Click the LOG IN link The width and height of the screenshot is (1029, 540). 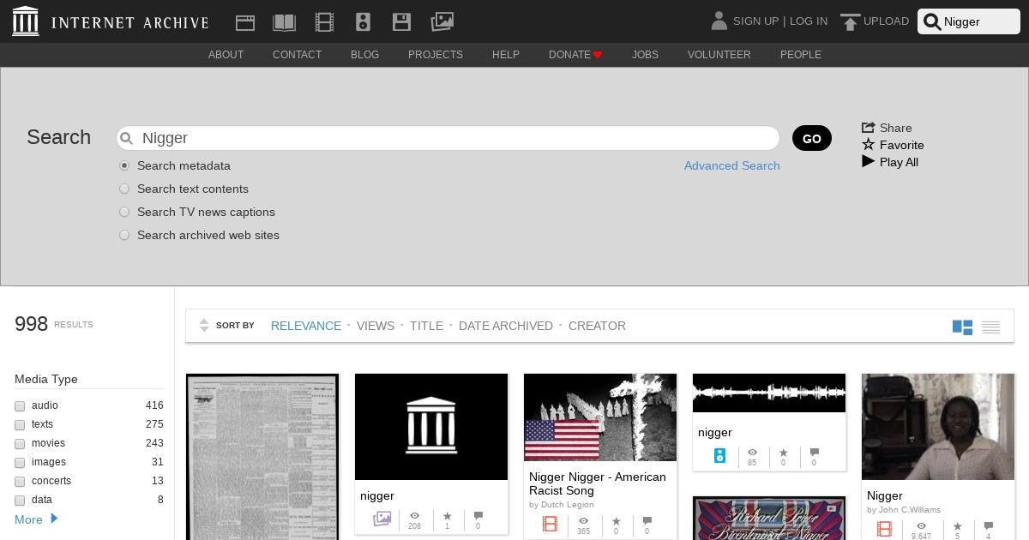click(809, 21)
